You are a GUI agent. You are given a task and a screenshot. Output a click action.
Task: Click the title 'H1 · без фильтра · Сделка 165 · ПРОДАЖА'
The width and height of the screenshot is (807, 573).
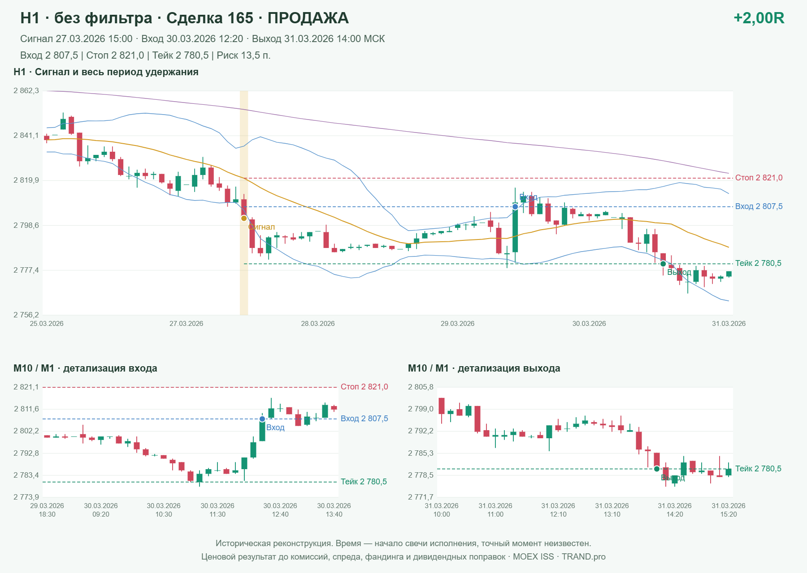coord(184,18)
